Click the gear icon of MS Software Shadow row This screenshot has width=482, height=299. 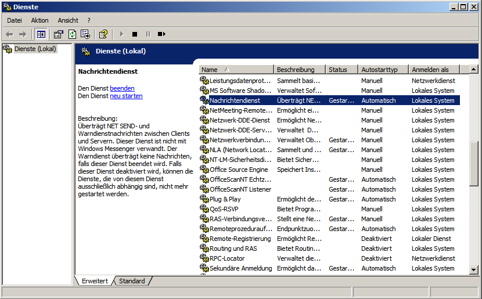pos(204,91)
